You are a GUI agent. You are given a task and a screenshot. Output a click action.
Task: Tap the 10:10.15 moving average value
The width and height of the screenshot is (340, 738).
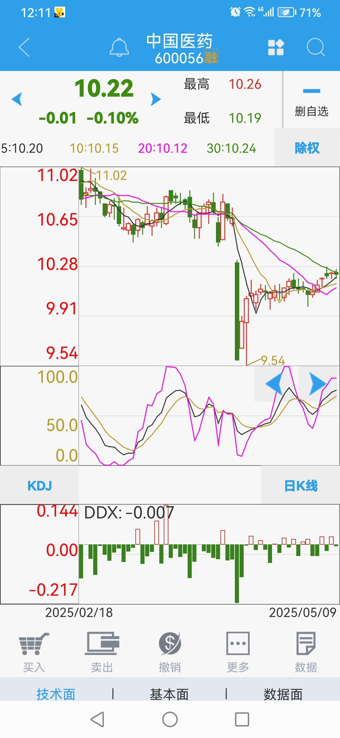(x=94, y=148)
